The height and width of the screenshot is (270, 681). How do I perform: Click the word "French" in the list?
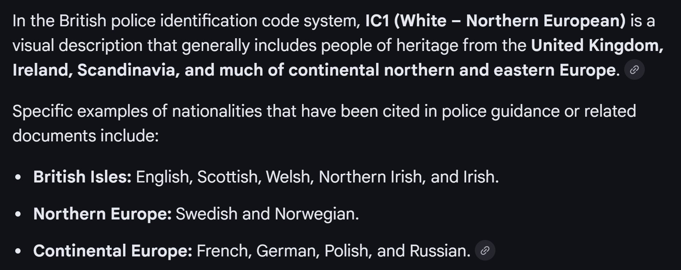[x=224, y=251]
